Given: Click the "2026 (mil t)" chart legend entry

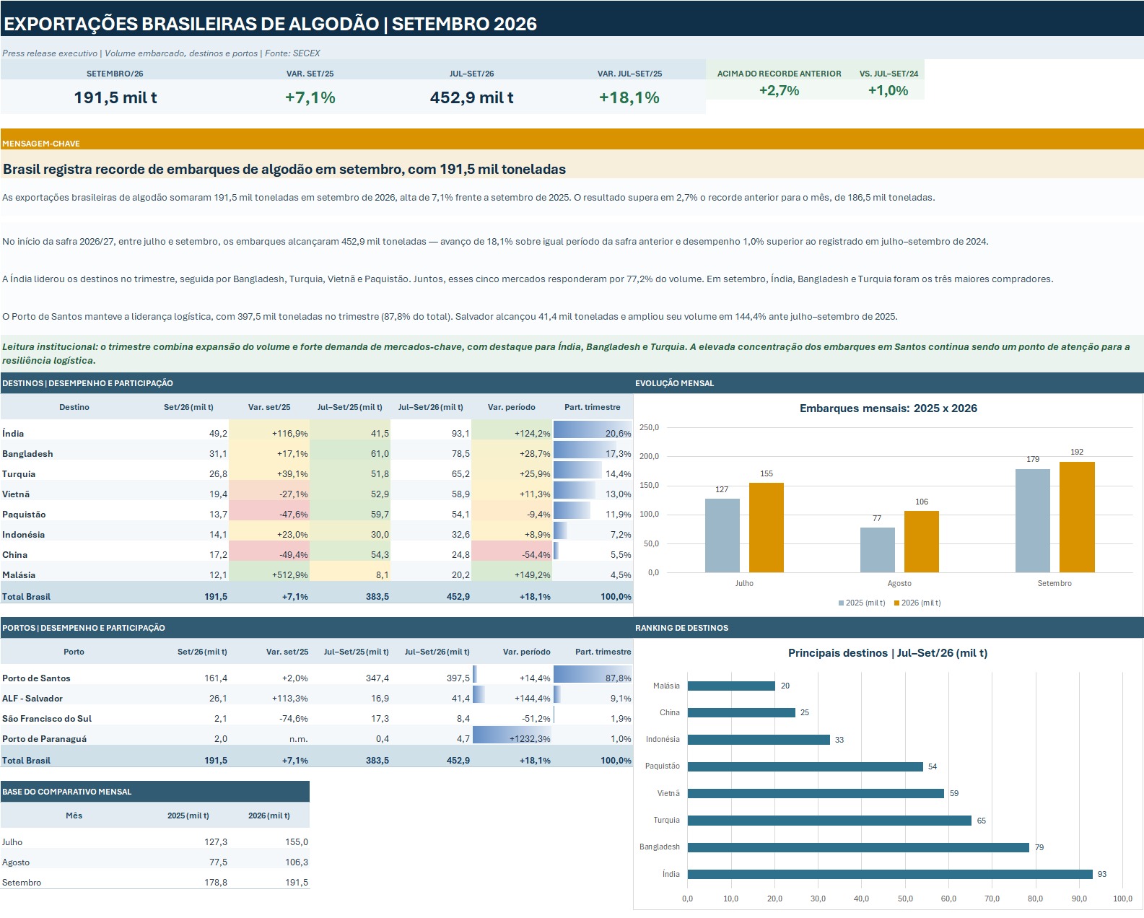Looking at the screenshot, I should point(917,603).
